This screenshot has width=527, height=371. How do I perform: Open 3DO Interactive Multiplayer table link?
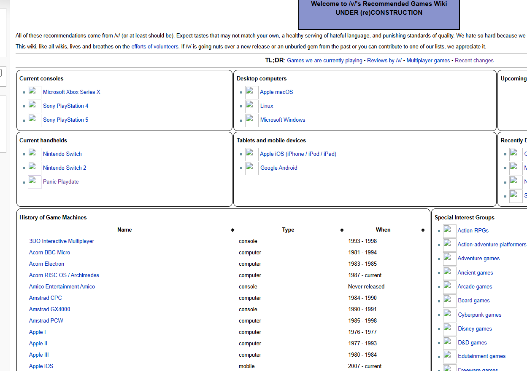coord(62,241)
